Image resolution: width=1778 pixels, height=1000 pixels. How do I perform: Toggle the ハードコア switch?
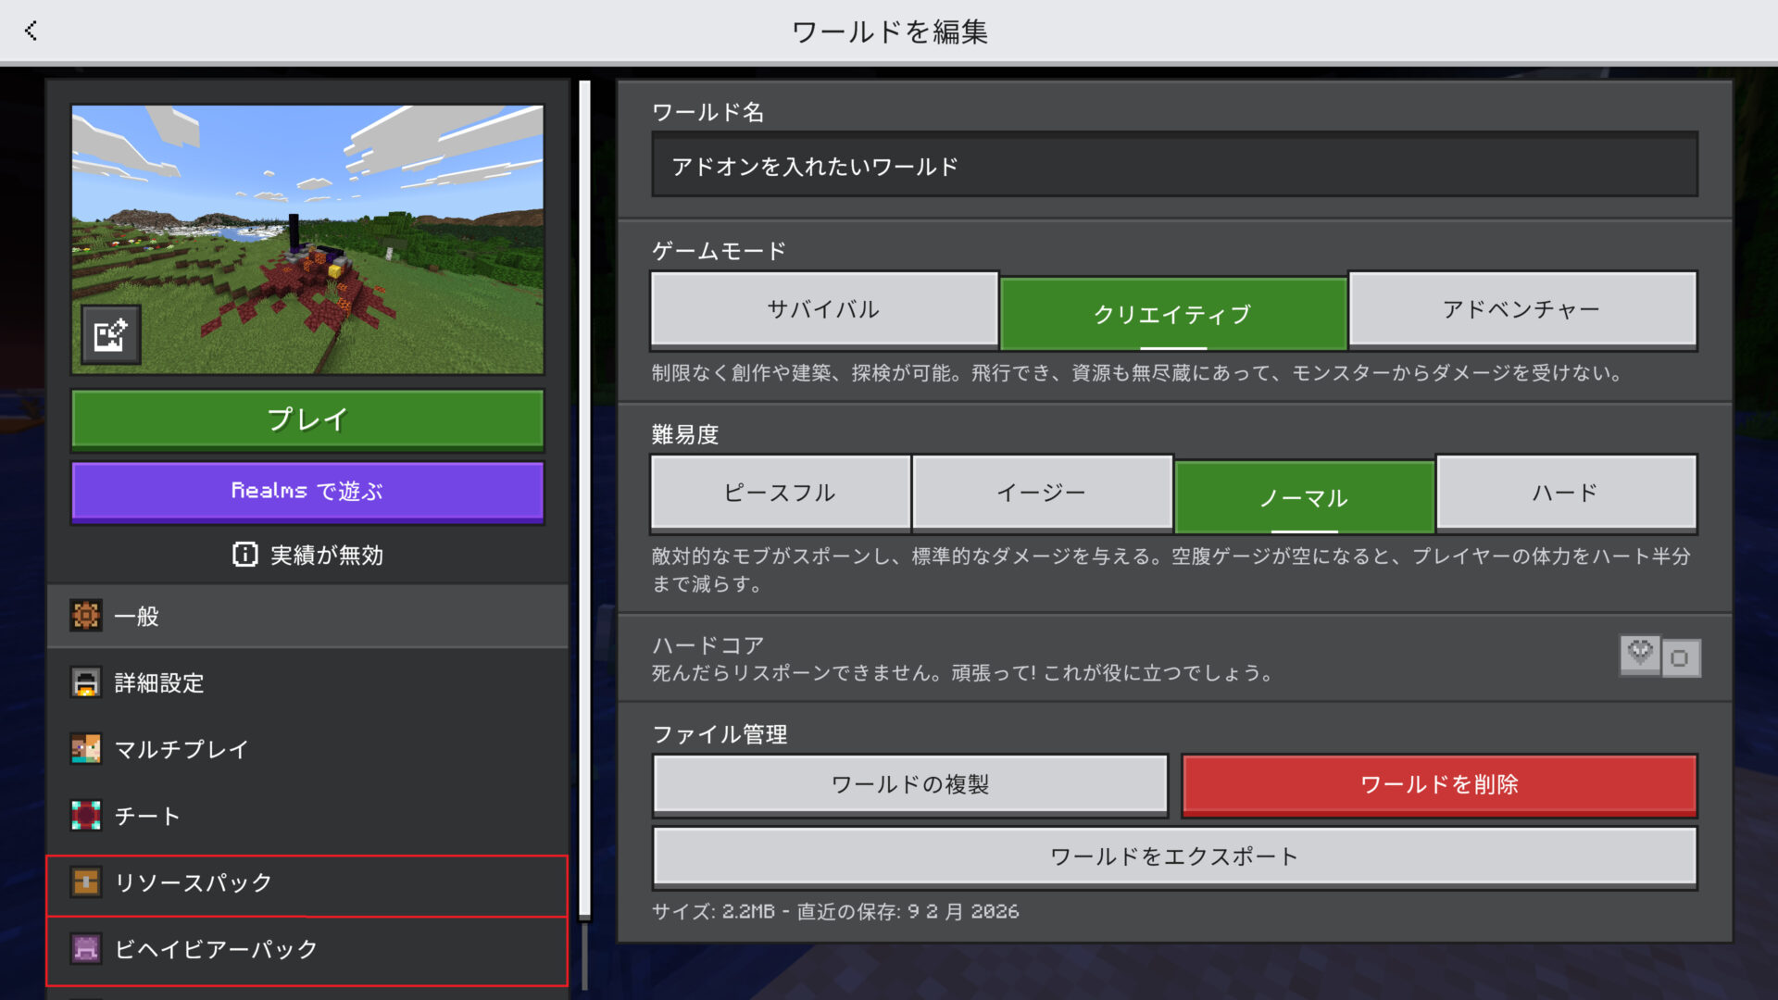[x=1659, y=657]
